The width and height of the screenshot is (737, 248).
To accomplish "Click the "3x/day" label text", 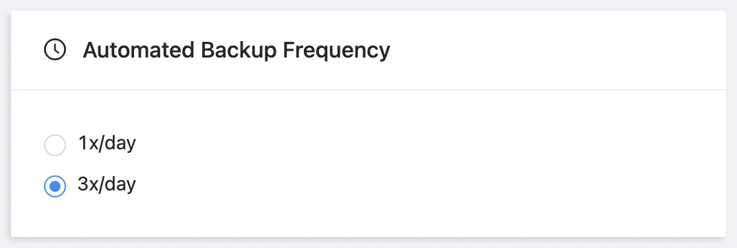I will coord(107,185).
